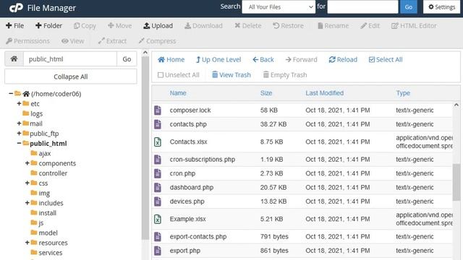Click the Upload toolbar icon
The width and height of the screenshot is (463, 260).
point(146,26)
